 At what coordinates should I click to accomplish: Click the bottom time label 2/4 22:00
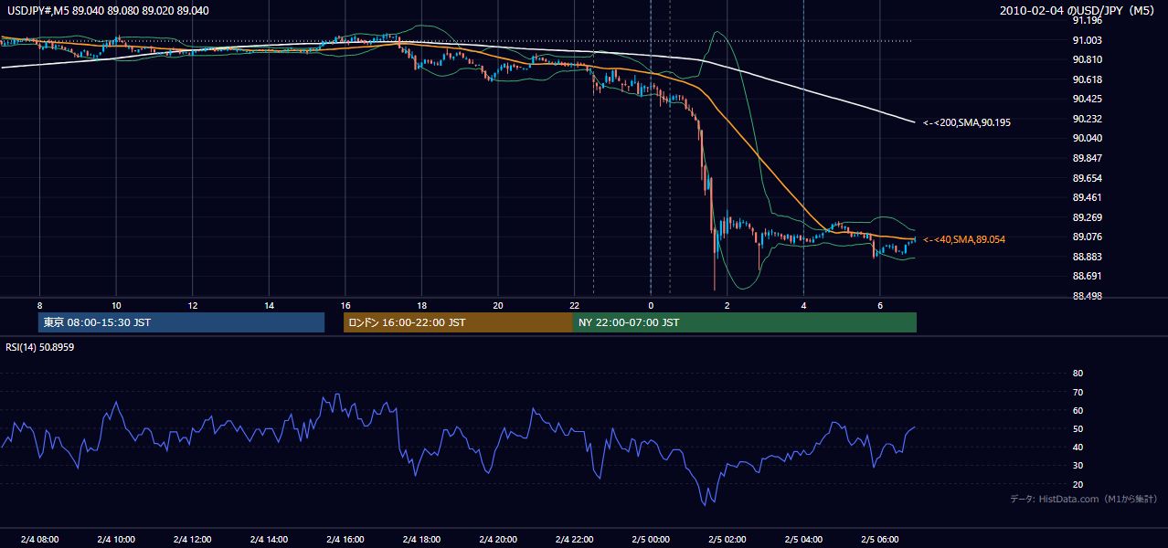click(574, 539)
